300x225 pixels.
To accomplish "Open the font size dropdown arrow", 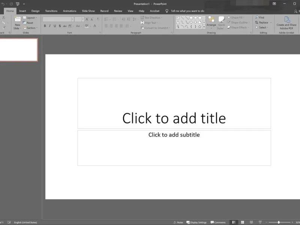I will [83, 19].
